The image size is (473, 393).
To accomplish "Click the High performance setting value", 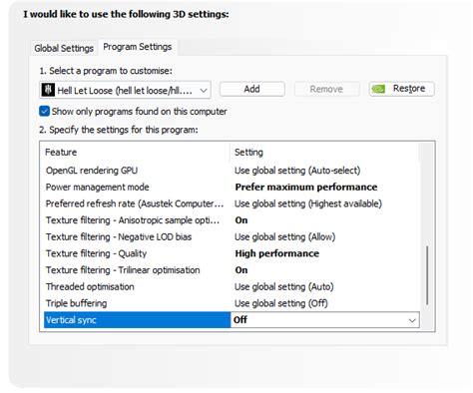I will pyautogui.click(x=277, y=253).
